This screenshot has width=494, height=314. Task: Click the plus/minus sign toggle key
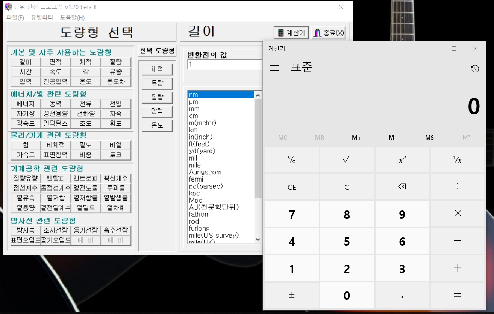coord(292,295)
